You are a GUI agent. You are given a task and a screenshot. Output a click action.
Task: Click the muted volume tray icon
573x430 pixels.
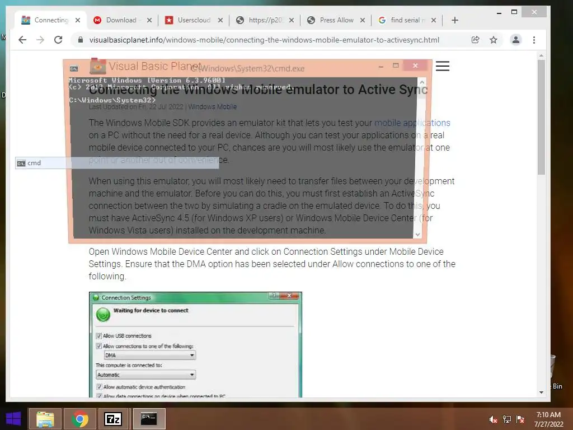(x=493, y=419)
